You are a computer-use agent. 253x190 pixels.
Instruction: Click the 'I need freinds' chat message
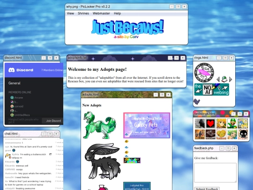pos(22,177)
